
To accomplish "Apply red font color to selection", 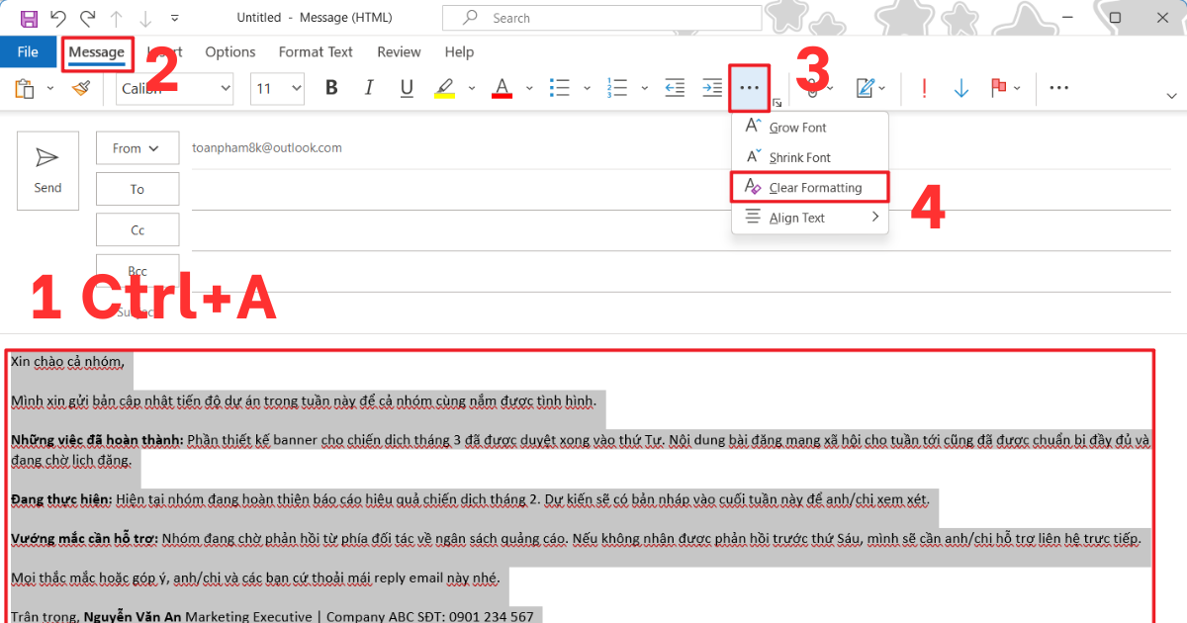I will [502, 88].
